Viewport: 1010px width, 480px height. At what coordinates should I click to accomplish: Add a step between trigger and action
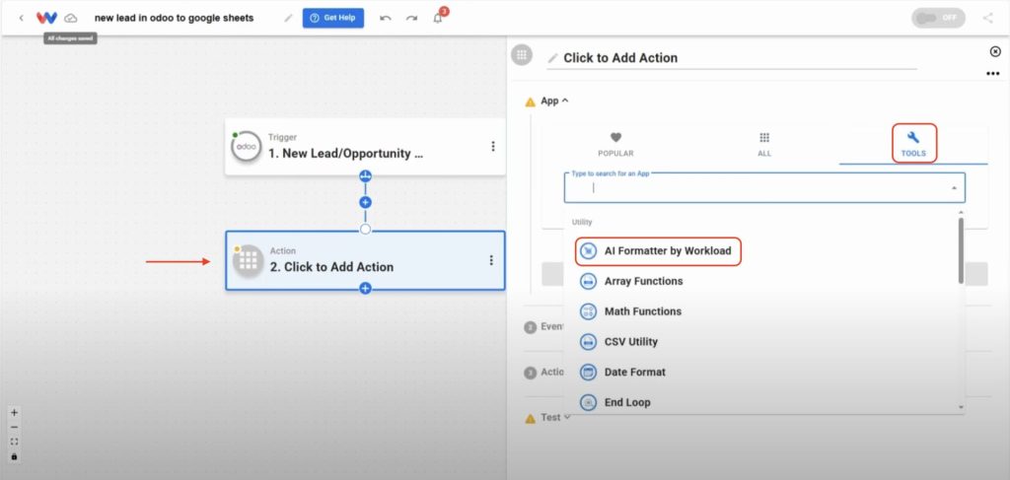[365, 202]
